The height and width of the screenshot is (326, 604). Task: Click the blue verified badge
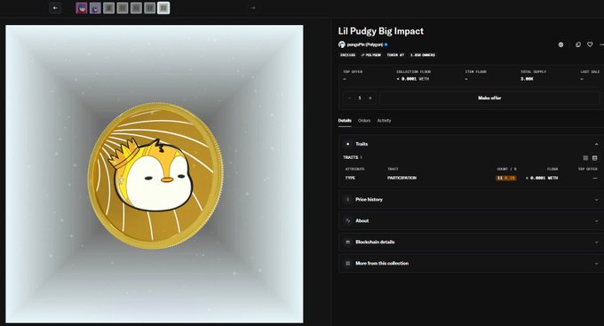pyautogui.click(x=386, y=44)
